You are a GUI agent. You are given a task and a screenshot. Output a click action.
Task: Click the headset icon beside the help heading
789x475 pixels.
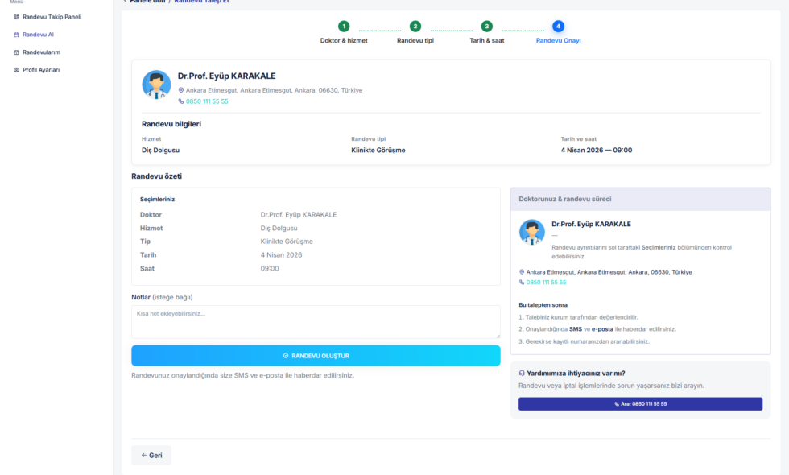coord(522,374)
